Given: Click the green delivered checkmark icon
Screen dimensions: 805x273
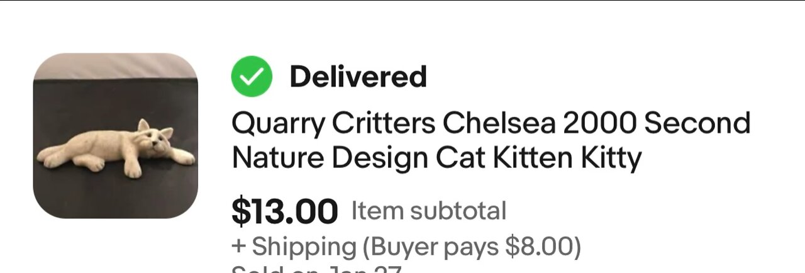Looking at the screenshot, I should pyautogui.click(x=252, y=77).
